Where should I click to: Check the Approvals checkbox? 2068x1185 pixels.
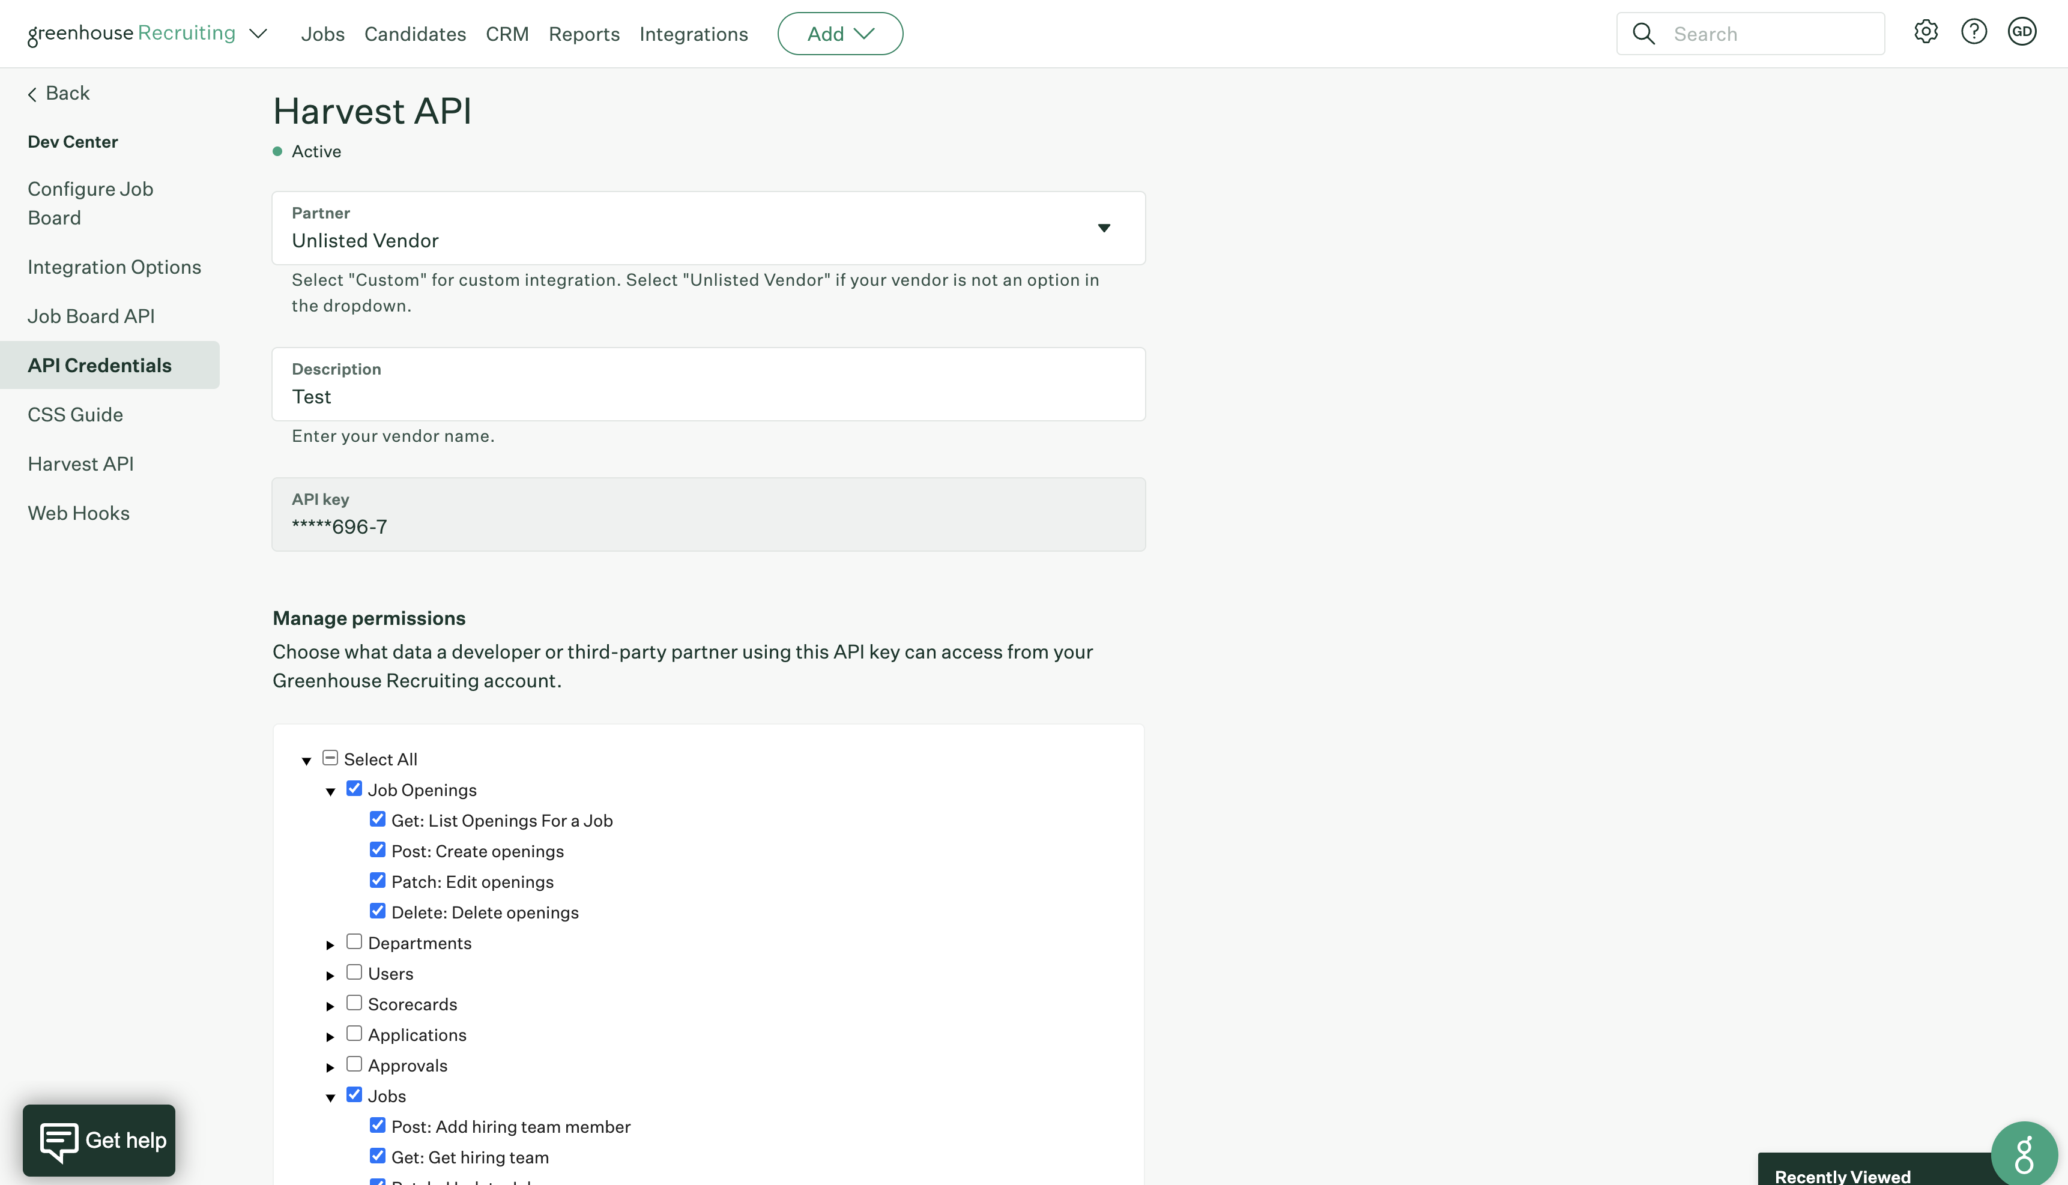354,1064
